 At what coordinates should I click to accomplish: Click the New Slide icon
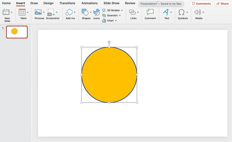click(6, 13)
